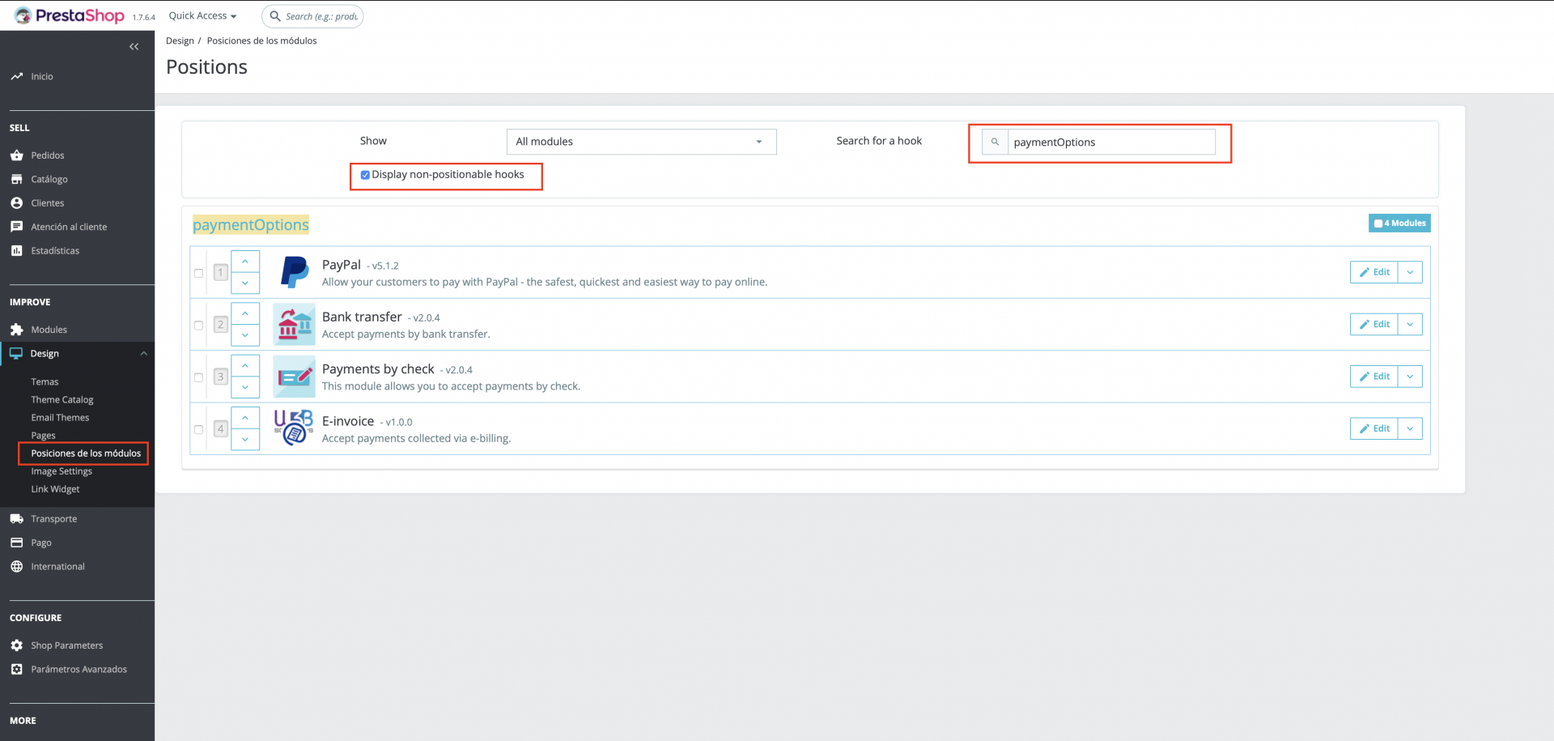The image size is (1554, 741).
Task: Click the paymentOptions hook title
Action: 251,225
